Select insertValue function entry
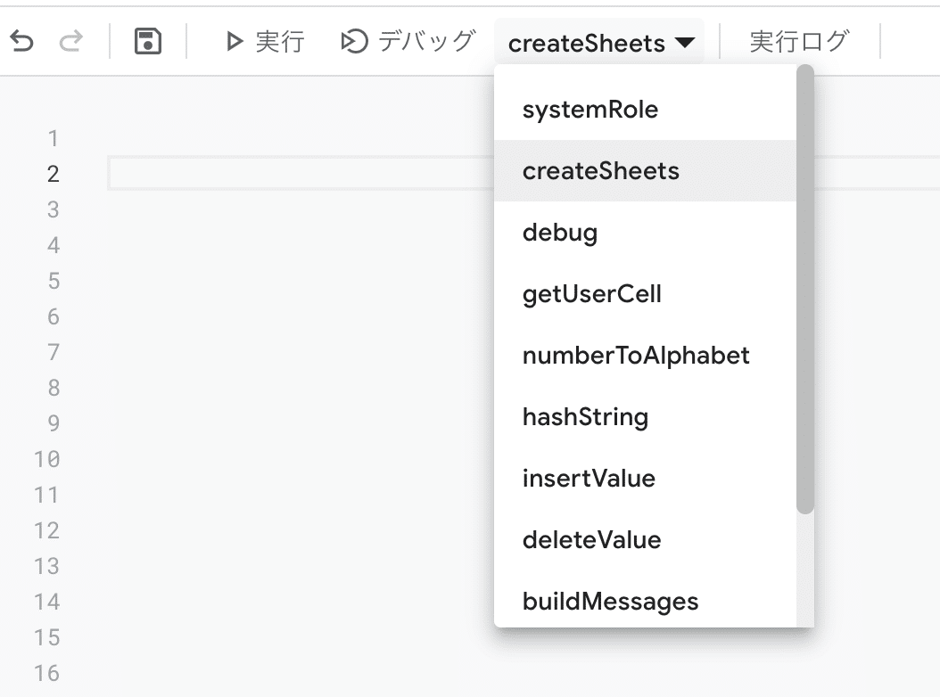 [589, 479]
